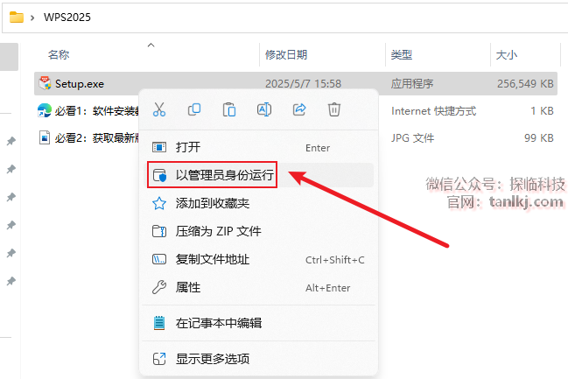
Task: Click the 99 KB size cell
Action: coord(539,138)
